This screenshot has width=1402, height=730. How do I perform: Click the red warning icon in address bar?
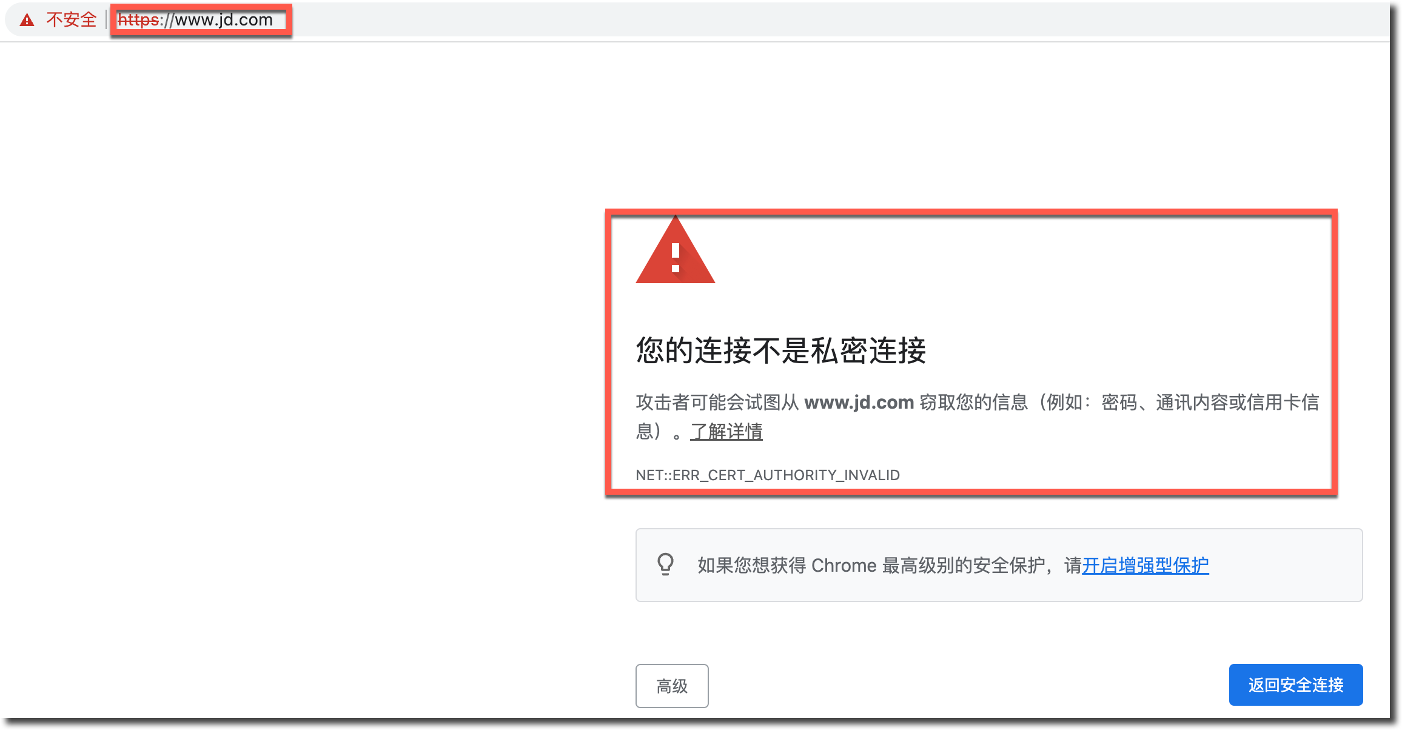point(27,20)
